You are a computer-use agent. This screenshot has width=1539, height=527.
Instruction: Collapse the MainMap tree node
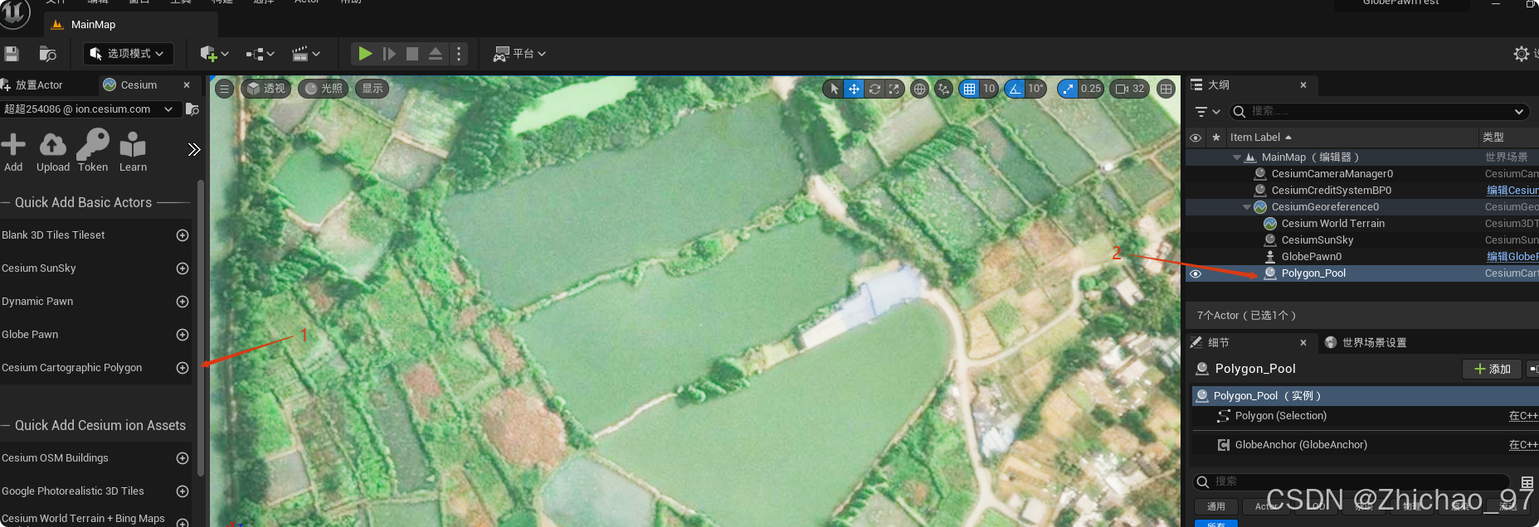pyautogui.click(x=1237, y=157)
